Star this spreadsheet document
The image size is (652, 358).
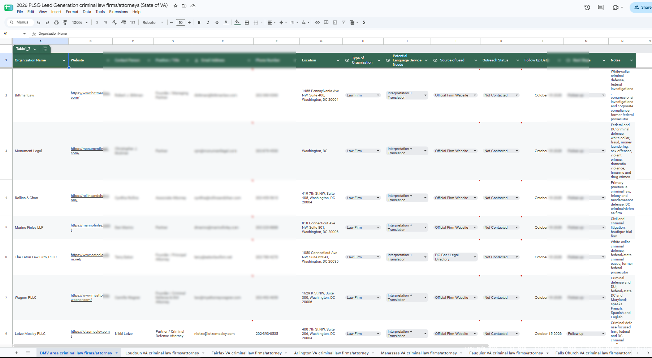coord(176,6)
